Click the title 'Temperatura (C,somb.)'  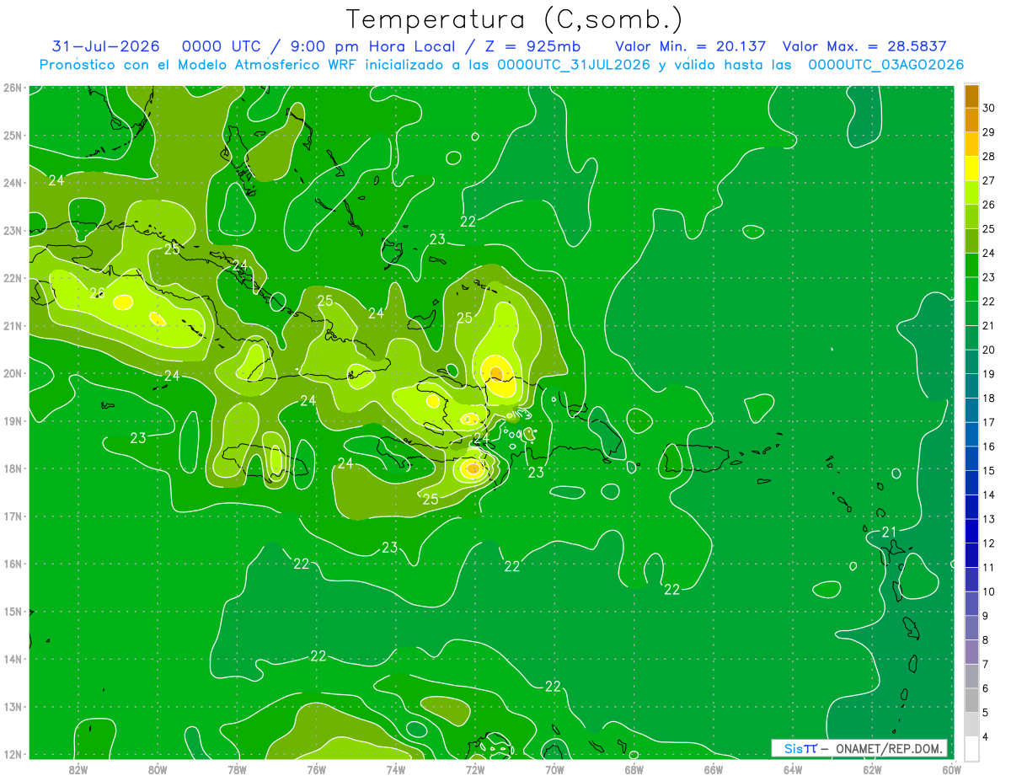(515, 19)
